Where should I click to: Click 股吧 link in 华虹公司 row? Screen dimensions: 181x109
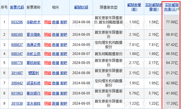(x=64, y=54)
